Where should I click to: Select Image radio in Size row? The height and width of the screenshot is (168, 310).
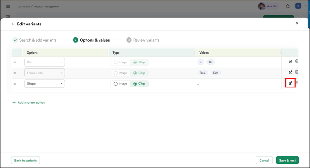pyautogui.click(x=116, y=62)
